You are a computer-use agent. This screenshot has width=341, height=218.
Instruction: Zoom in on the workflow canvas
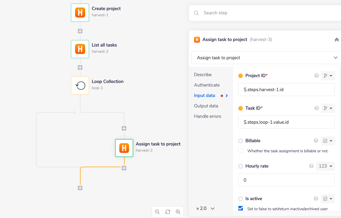click(178, 212)
